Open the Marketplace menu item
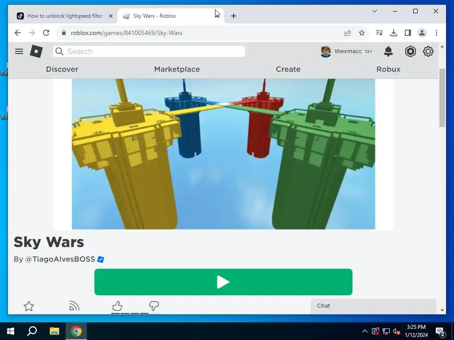 [x=177, y=69]
